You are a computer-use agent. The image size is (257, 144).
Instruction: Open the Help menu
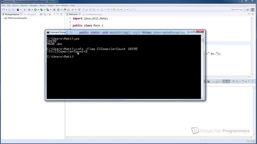(x=72, y=5)
